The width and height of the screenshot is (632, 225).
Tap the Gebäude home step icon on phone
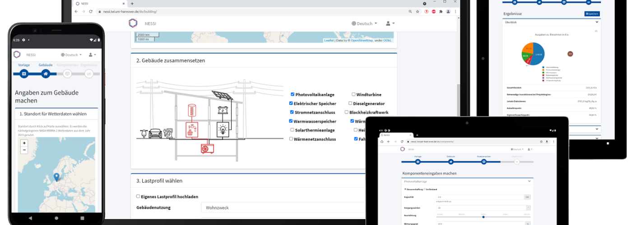point(45,74)
